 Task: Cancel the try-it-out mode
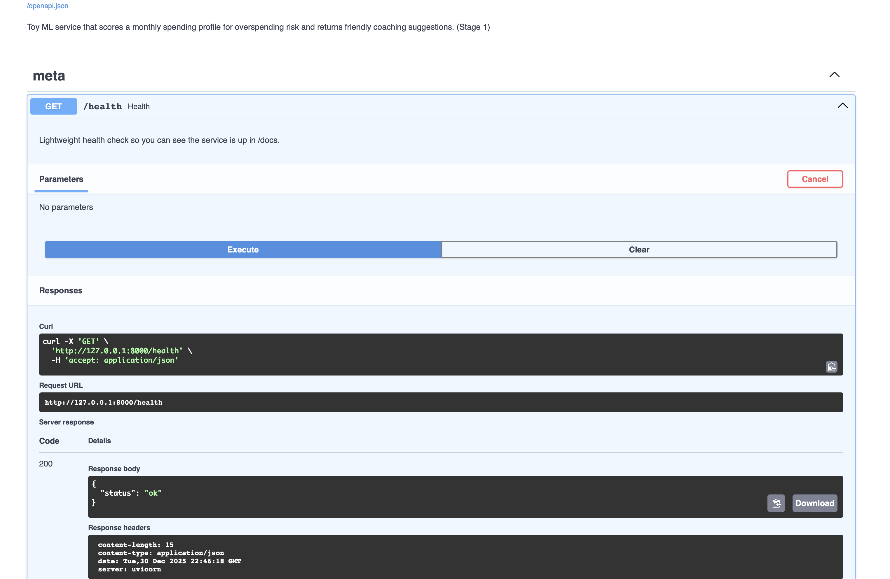(815, 179)
